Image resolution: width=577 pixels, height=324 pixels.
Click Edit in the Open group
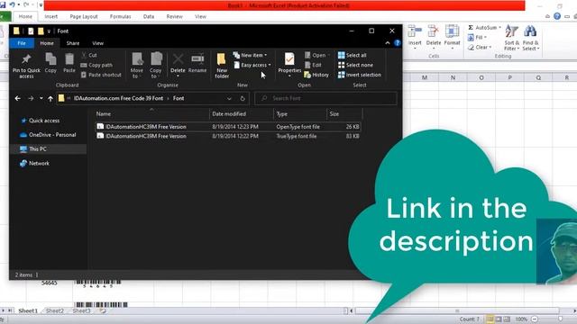point(313,65)
